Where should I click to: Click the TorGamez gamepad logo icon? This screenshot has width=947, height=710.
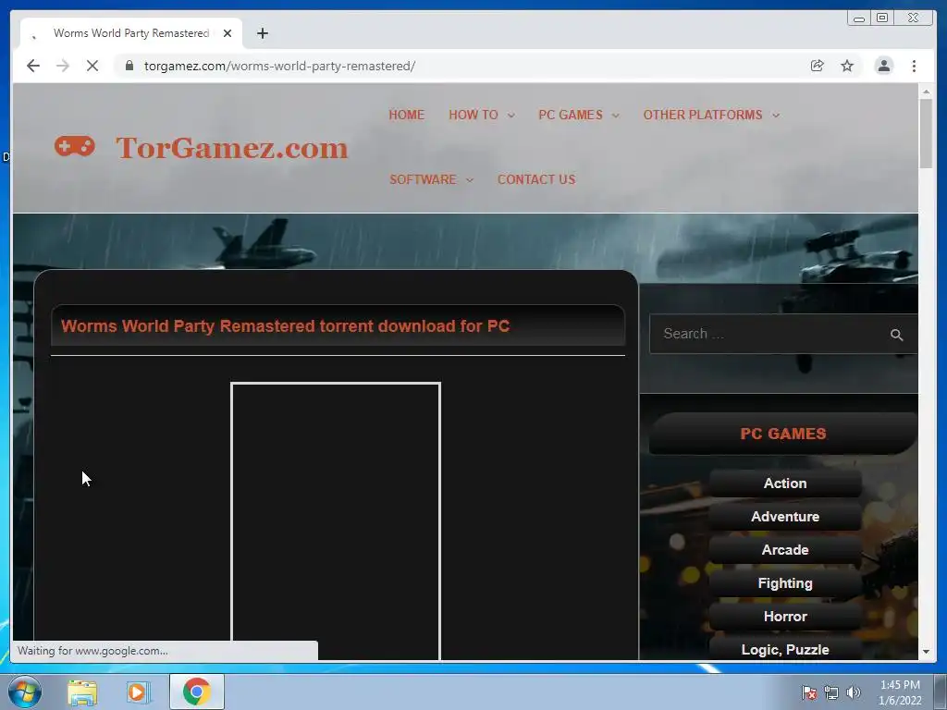coord(75,146)
